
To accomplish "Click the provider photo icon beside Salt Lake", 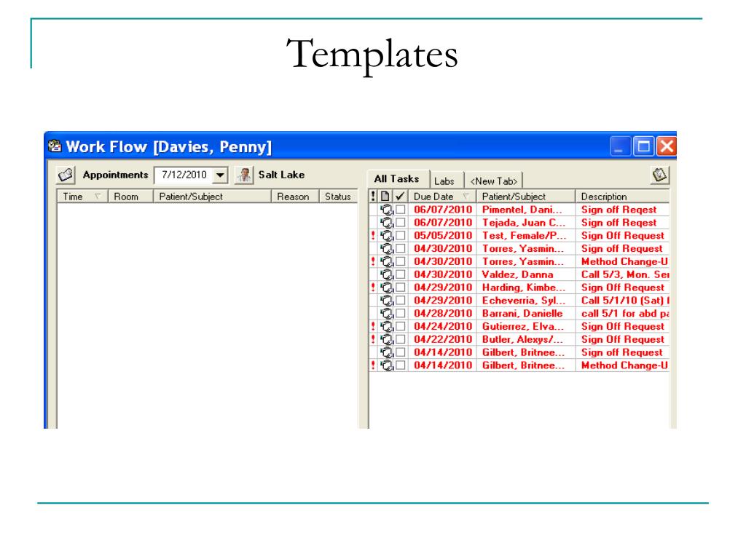I will [244, 175].
